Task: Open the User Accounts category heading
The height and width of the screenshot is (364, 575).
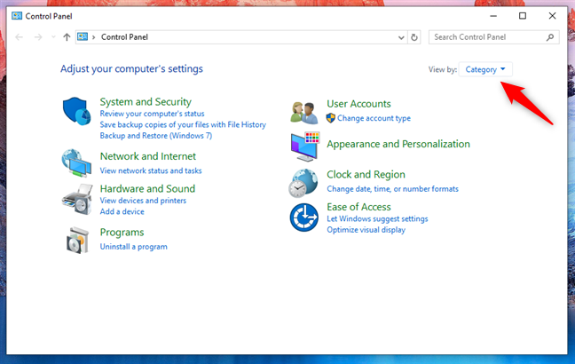Action: 358,104
